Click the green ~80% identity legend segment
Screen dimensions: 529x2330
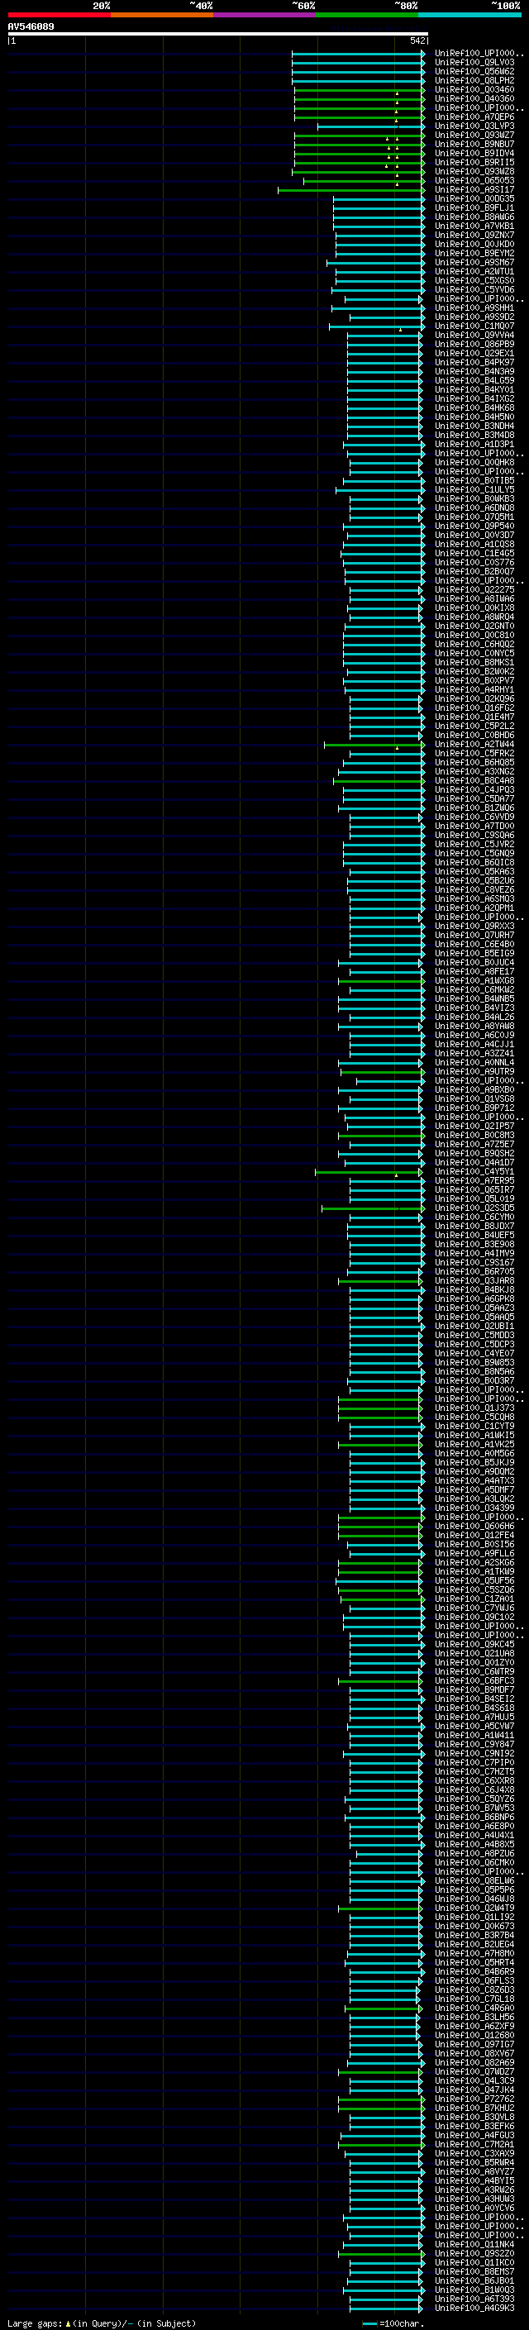tap(367, 15)
